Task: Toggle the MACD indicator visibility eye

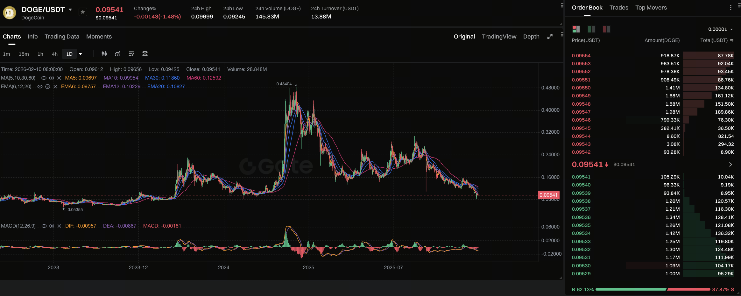Action: point(44,226)
